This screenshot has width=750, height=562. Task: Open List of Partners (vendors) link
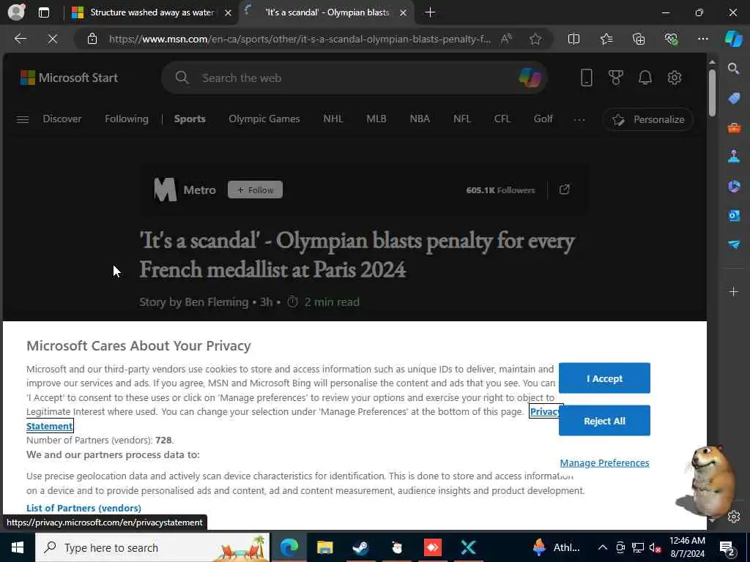pos(83,508)
